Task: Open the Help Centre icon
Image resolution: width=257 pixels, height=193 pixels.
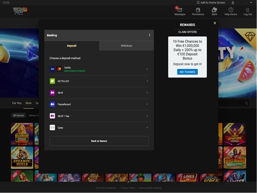Action: point(231,10)
